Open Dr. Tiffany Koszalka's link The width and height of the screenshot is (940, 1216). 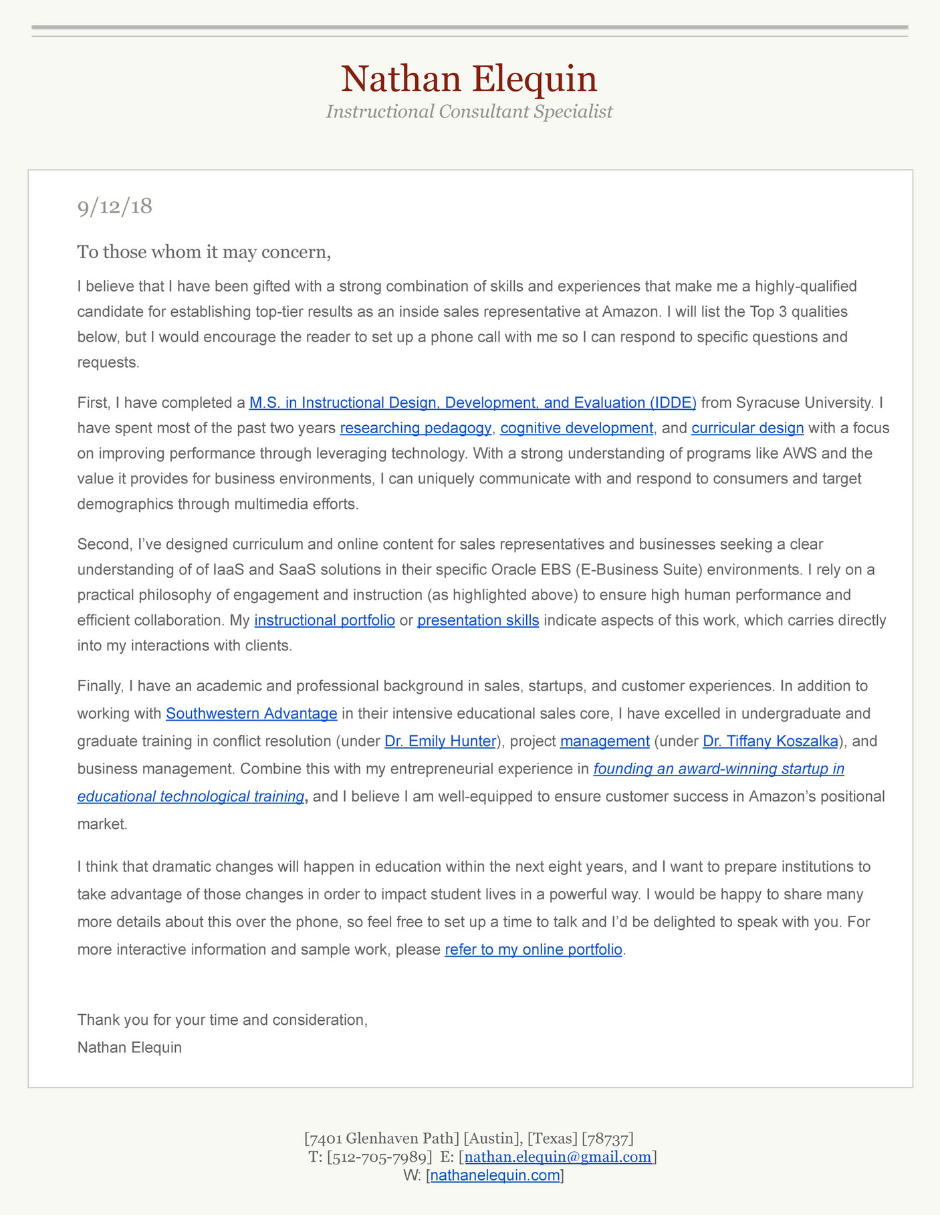[x=770, y=741]
